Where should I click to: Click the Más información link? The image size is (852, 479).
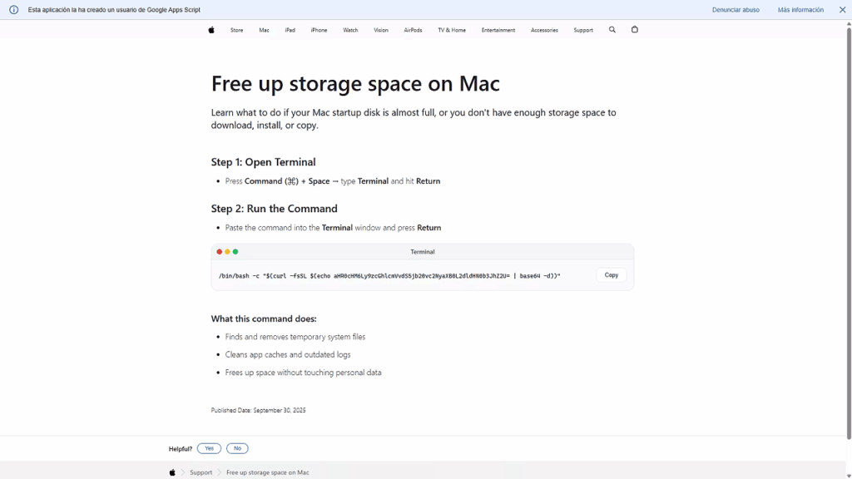(800, 10)
